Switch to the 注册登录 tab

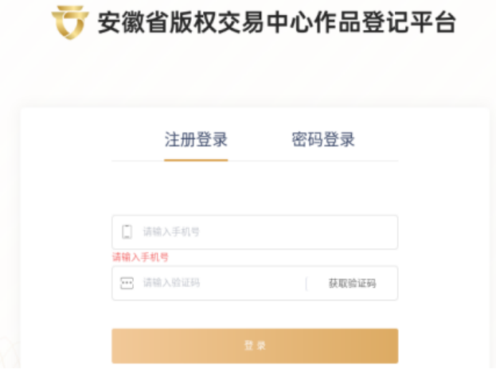point(196,140)
